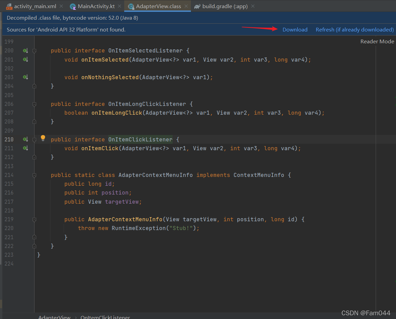
Task: Click the id field on line 215
Action: [x=108, y=184]
